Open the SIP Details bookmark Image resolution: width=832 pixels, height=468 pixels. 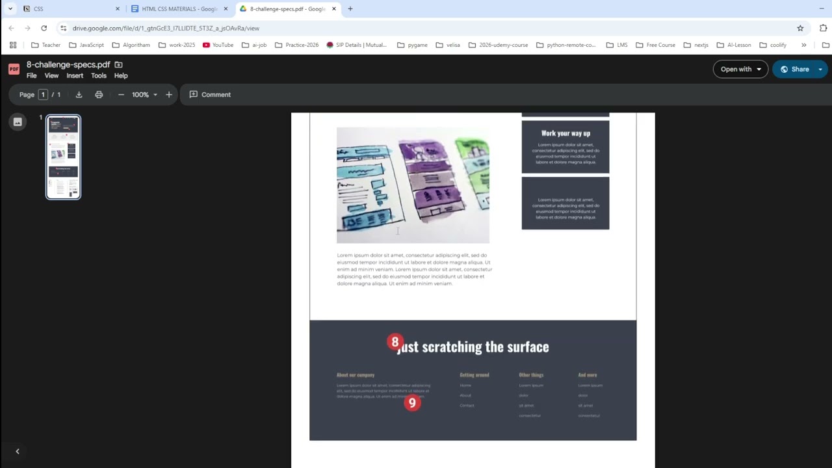356,45
